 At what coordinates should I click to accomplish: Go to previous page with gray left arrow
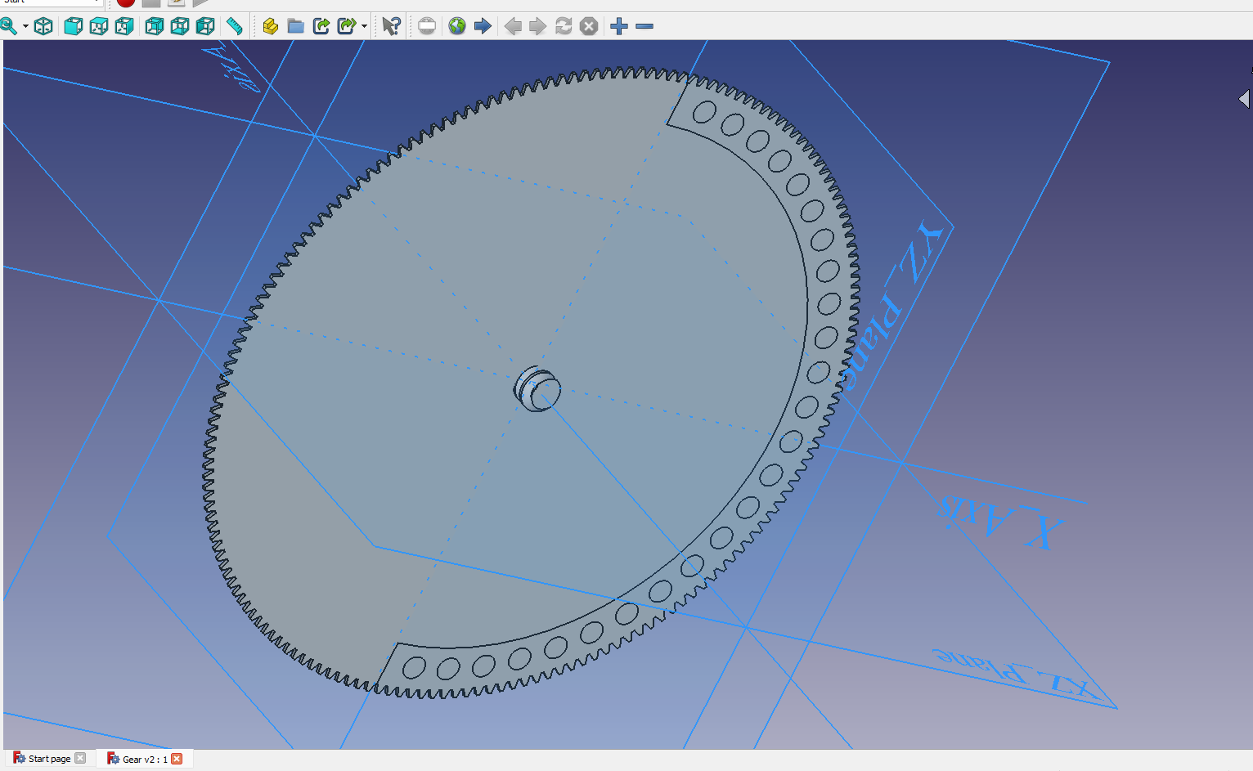pyautogui.click(x=513, y=26)
